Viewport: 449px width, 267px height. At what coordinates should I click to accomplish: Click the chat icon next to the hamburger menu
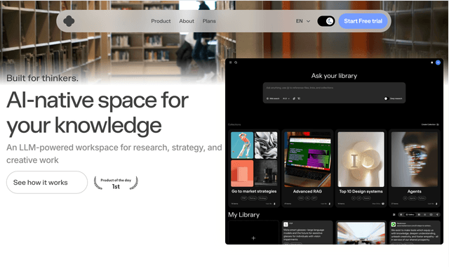[236, 63]
